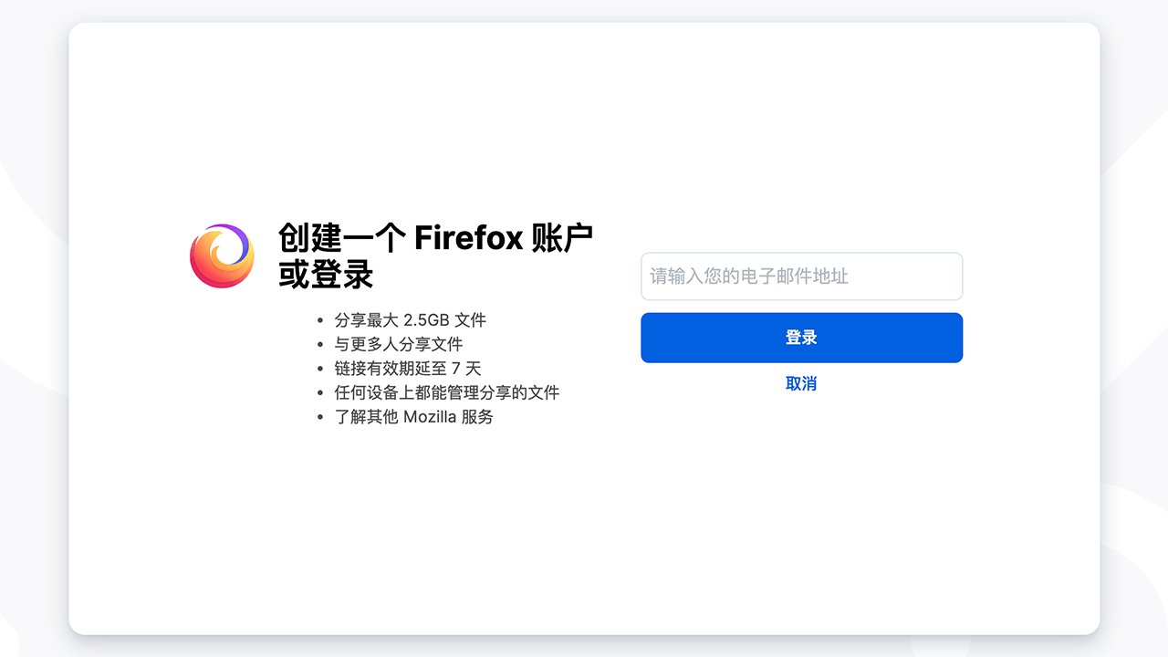Select the 了解其他 Mozilla 服务 list item
The width and height of the screenshot is (1168, 657).
413,417
